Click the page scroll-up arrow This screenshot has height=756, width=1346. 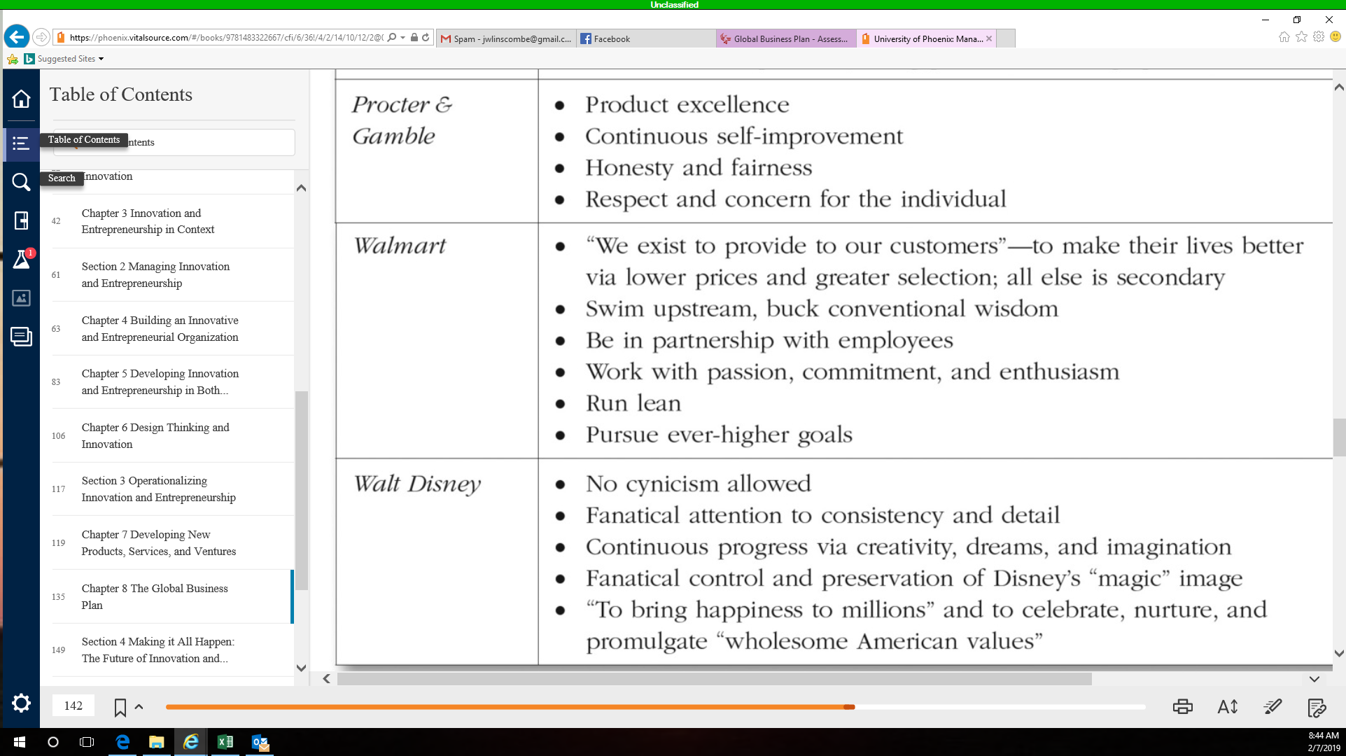1339,87
